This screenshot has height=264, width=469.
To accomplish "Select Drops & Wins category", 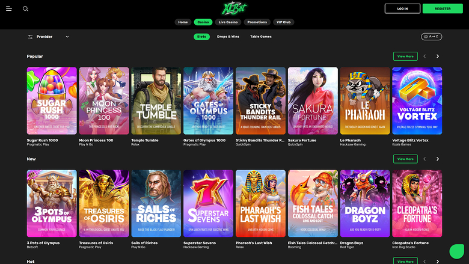I will [x=228, y=37].
